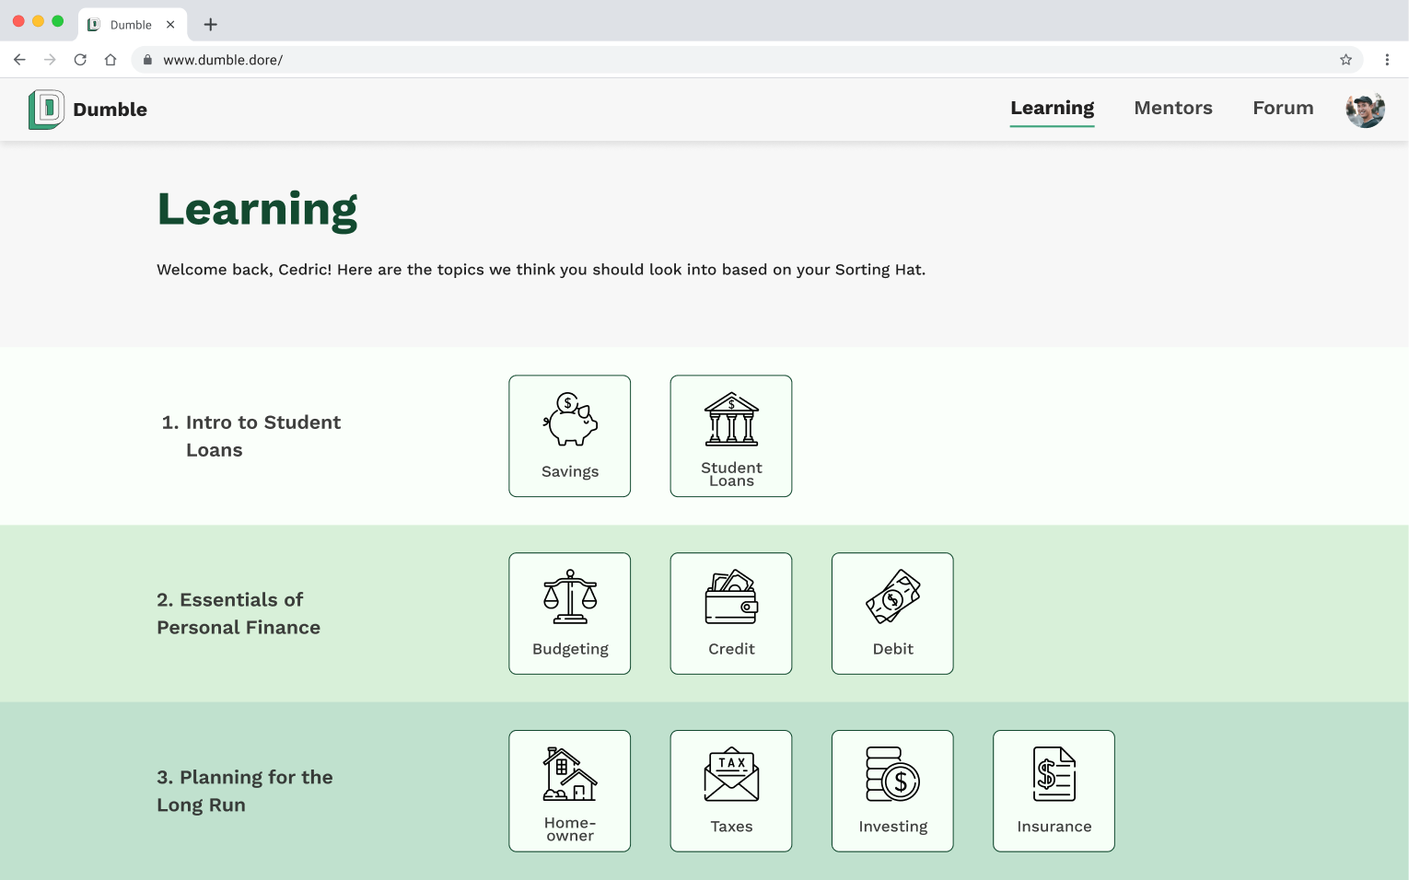Select the Intro to Student Loans heading
The image size is (1409, 880).
point(251,436)
